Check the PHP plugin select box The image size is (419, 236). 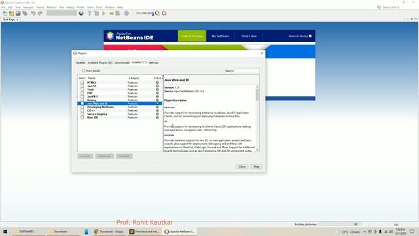click(x=82, y=93)
